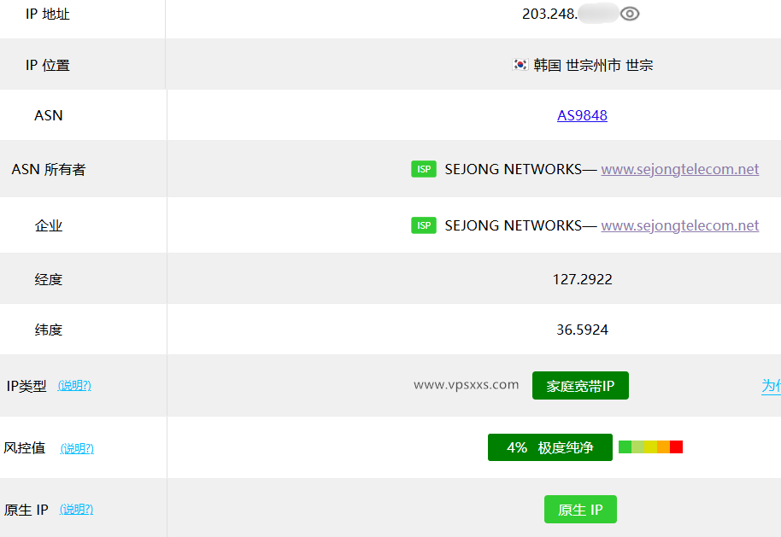The width and height of the screenshot is (781, 537).
Task: Click the green segment of the risk scale
Action: click(x=625, y=446)
